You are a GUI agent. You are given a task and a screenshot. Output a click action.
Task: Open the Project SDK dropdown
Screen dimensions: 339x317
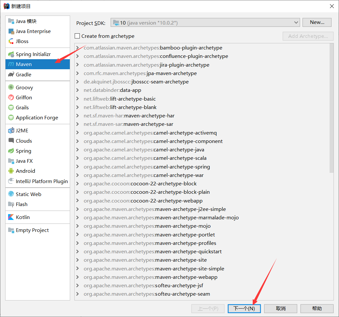click(x=205, y=23)
